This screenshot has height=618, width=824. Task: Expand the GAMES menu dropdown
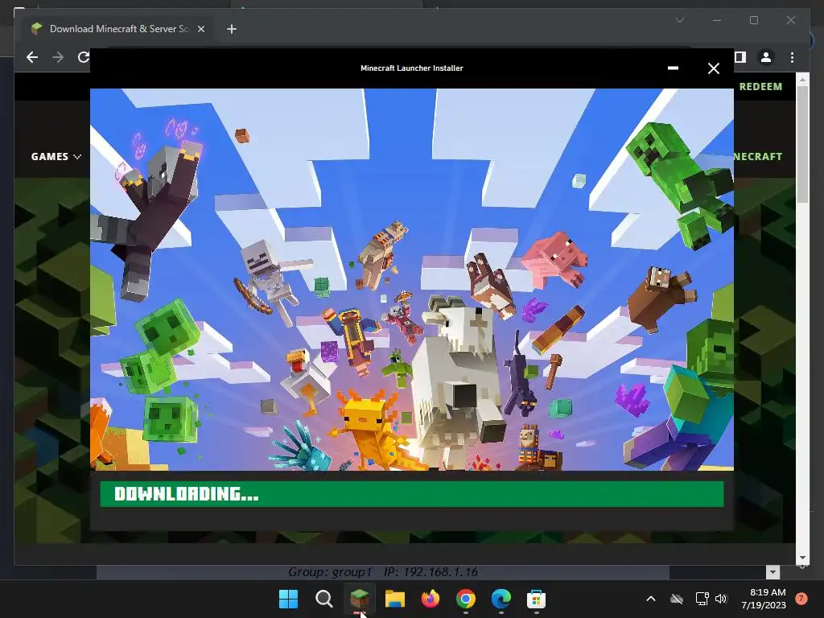click(56, 157)
